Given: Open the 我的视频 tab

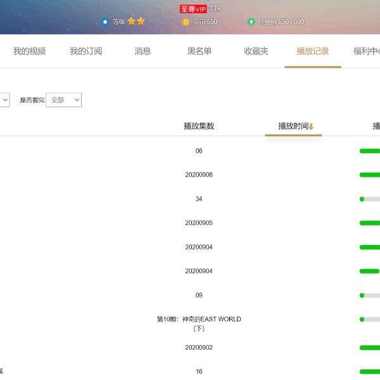Looking at the screenshot, I should tap(29, 51).
